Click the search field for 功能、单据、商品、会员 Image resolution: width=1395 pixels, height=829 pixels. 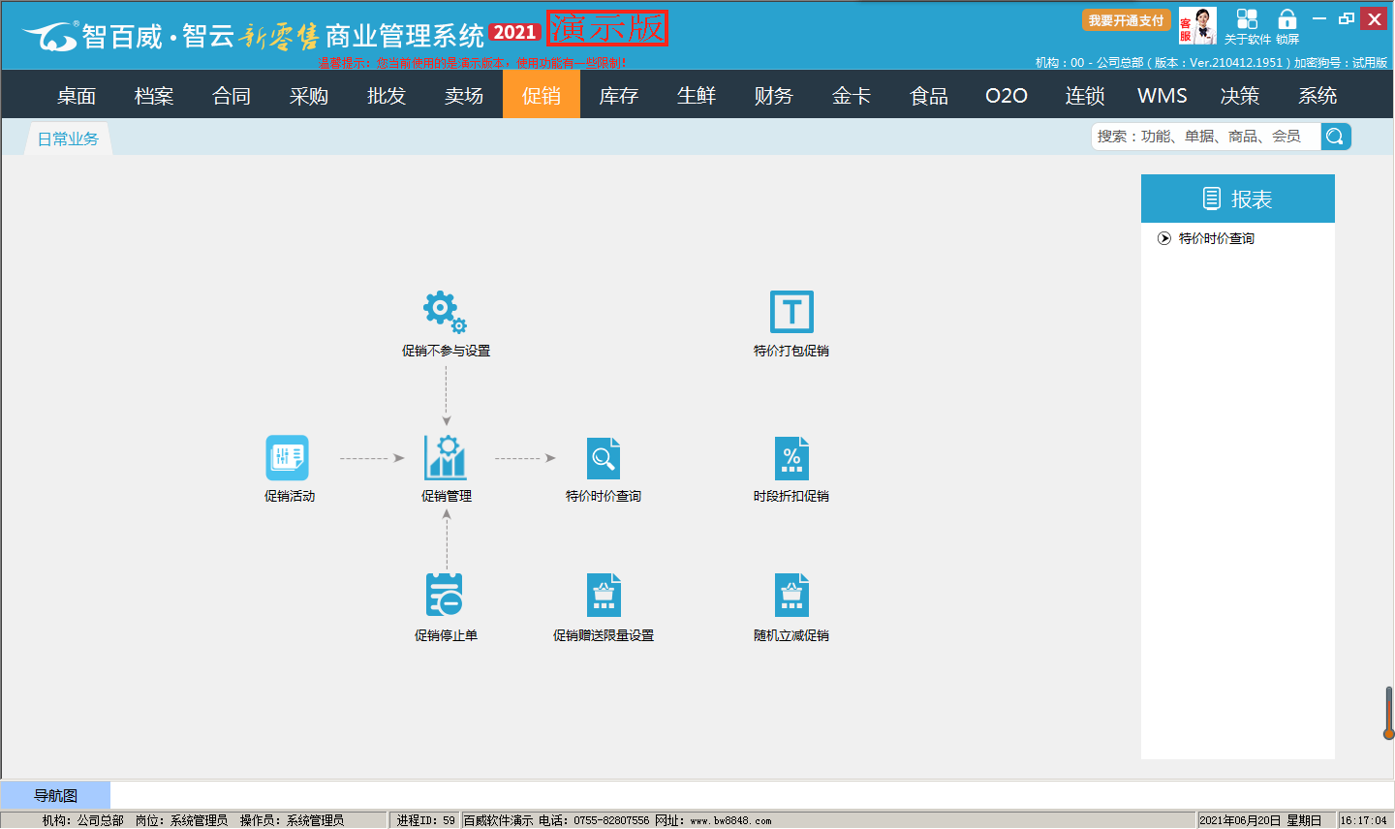(x=1205, y=137)
